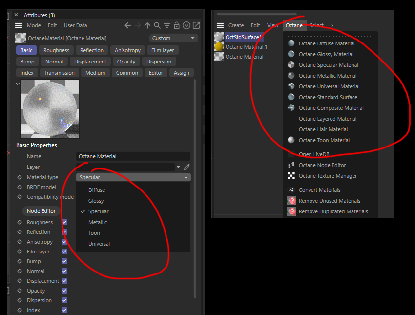The width and height of the screenshot is (415, 315).
Task: Uncheck the Opacity checkbox
Action: click(64, 291)
